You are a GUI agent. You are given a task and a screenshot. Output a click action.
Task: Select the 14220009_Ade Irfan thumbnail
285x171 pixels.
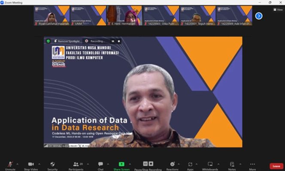(234, 15)
